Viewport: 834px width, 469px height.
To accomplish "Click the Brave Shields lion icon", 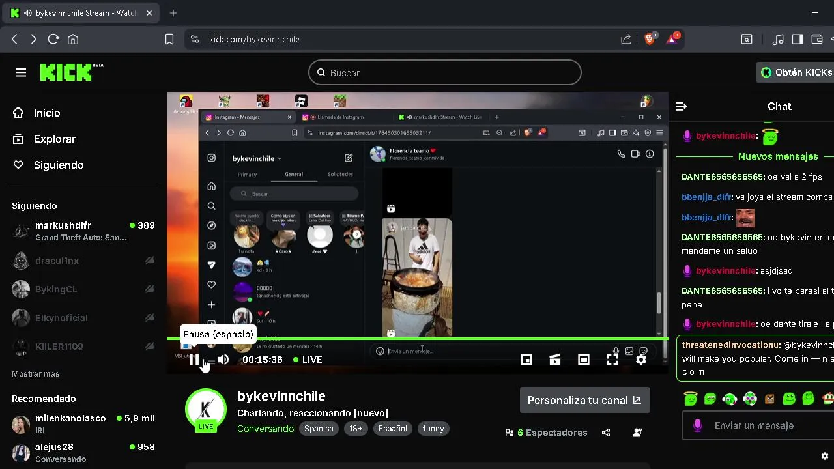I will tap(650, 39).
